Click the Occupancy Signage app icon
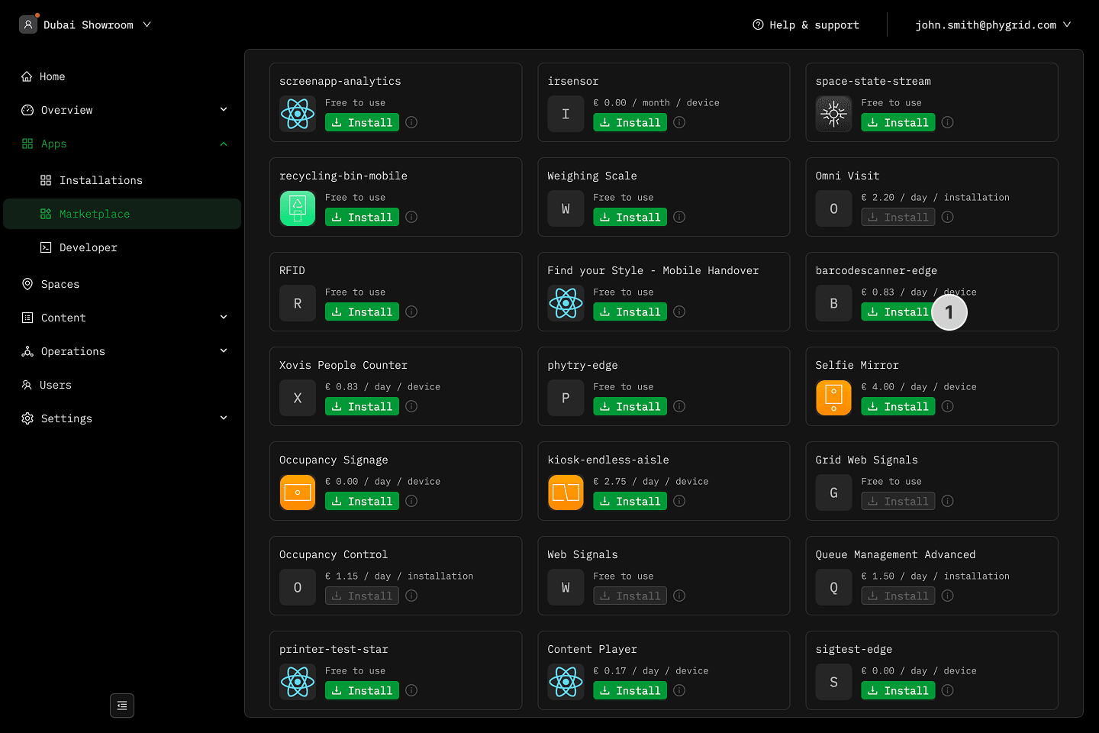The width and height of the screenshot is (1099, 733). [x=298, y=492]
